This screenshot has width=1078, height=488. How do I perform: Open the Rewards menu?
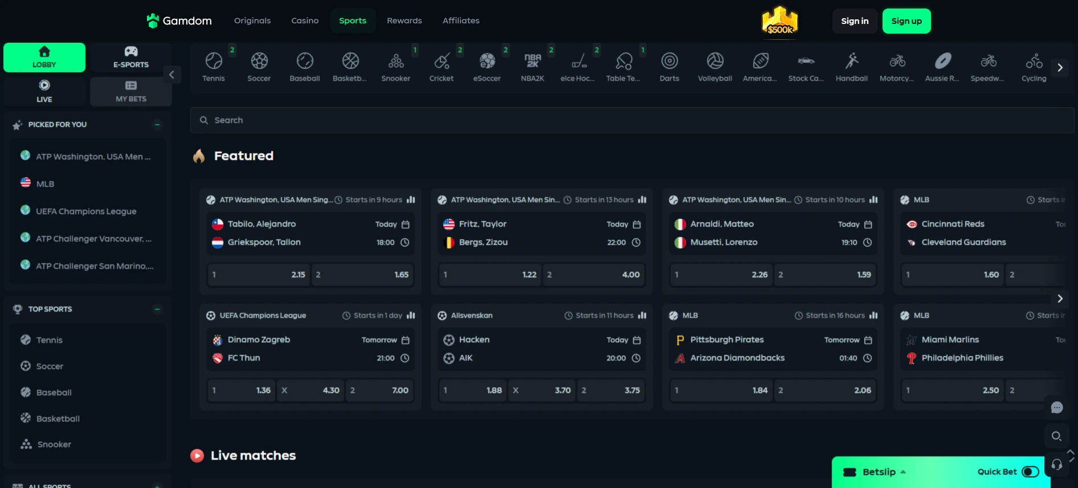[405, 20]
